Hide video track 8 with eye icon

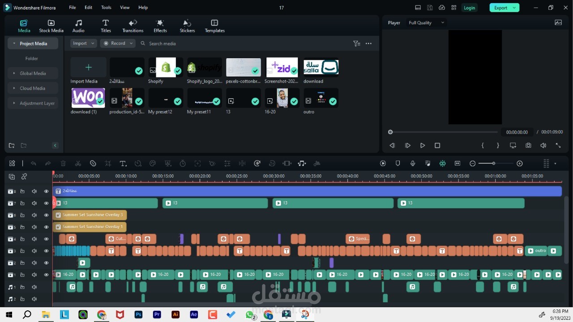click(46, 191)
